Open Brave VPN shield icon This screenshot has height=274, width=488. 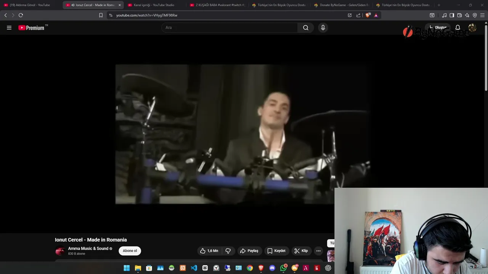click(475, 15)
